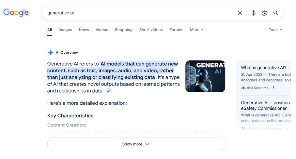Switch to the News tab
The width and height of the screenshot is (296, 159).
click(84, 30)
